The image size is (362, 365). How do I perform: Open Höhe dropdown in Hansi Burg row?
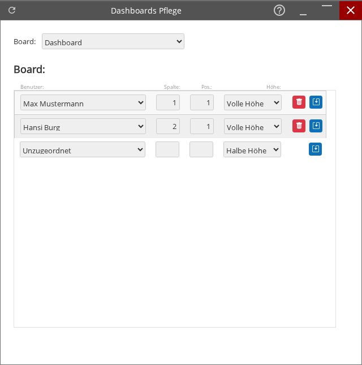click(253, 127)
